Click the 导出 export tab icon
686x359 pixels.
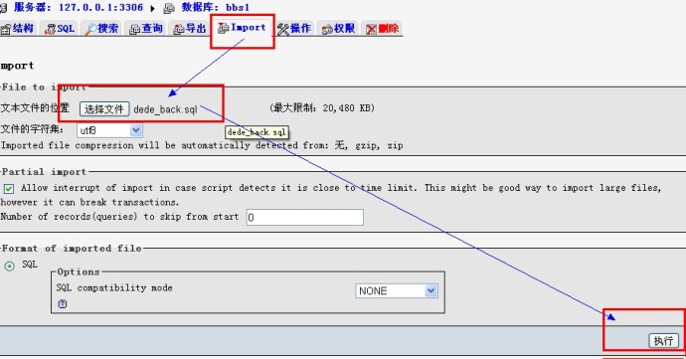pos(179,29)
